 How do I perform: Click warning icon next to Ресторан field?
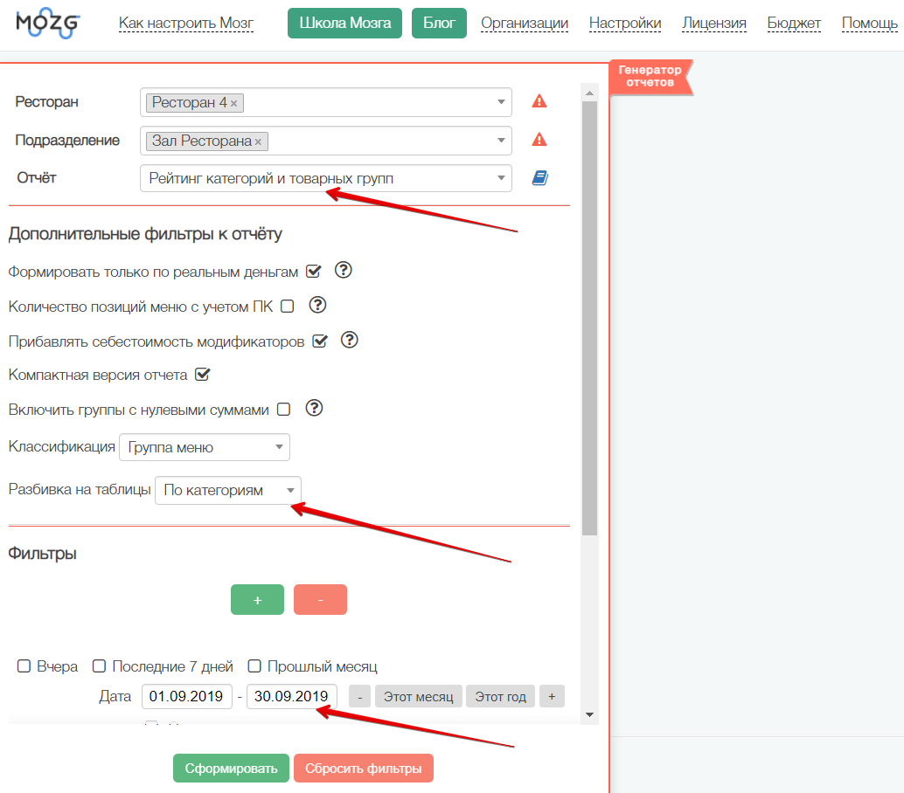539,101
